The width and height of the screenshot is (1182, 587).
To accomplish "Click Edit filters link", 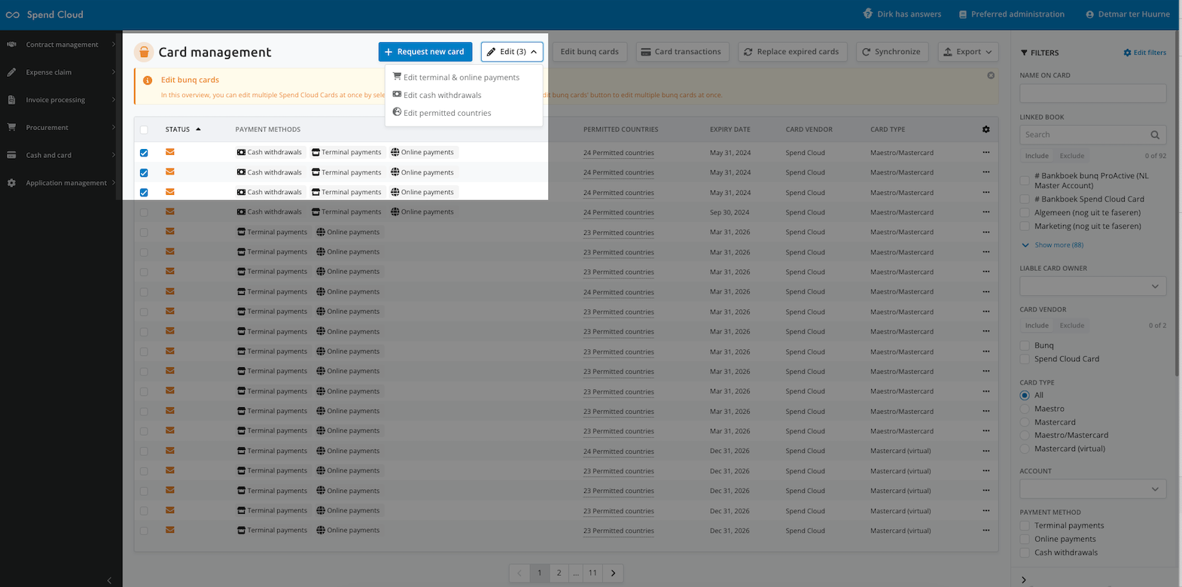I will click(1145, 53).
